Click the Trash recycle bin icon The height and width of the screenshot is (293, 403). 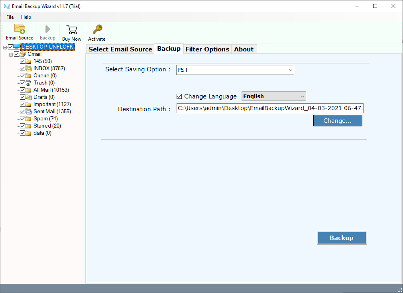(x=28, y=83)
